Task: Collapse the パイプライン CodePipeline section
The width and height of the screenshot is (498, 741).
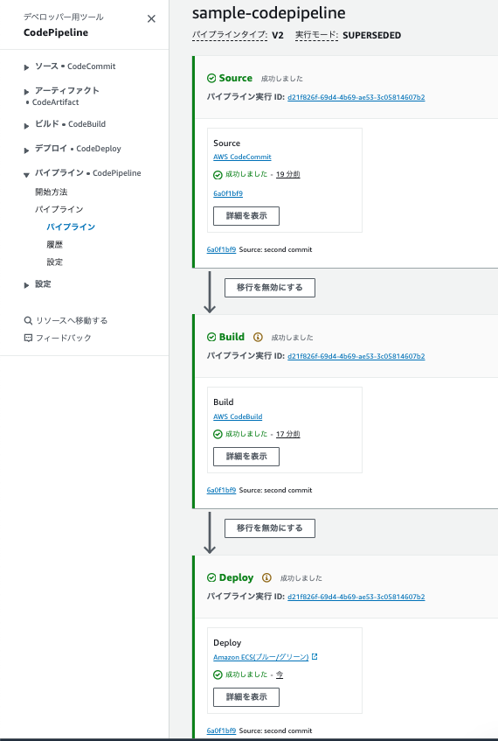Action: tap(26, 174)
